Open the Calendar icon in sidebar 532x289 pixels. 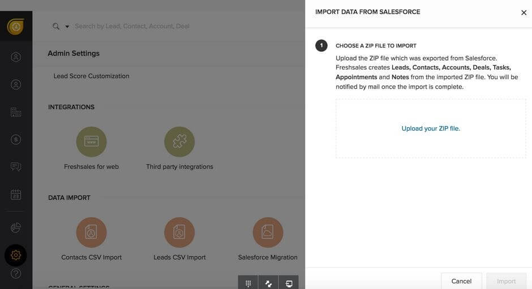pos(16,195)
